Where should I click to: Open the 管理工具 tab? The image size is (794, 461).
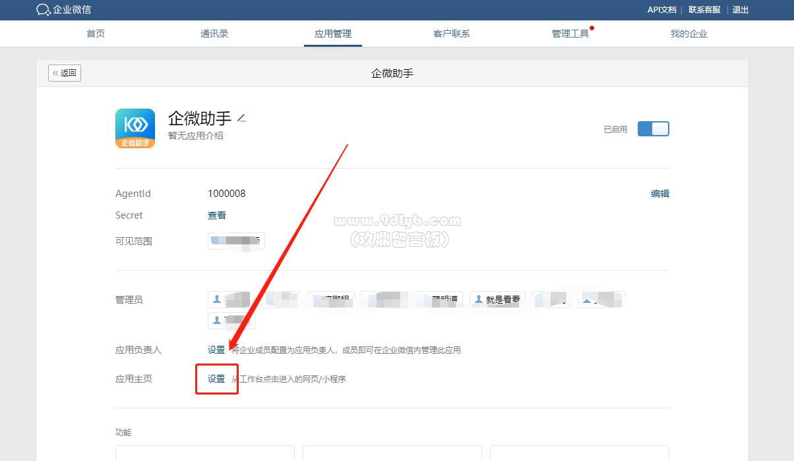click(x=570, y=34)
